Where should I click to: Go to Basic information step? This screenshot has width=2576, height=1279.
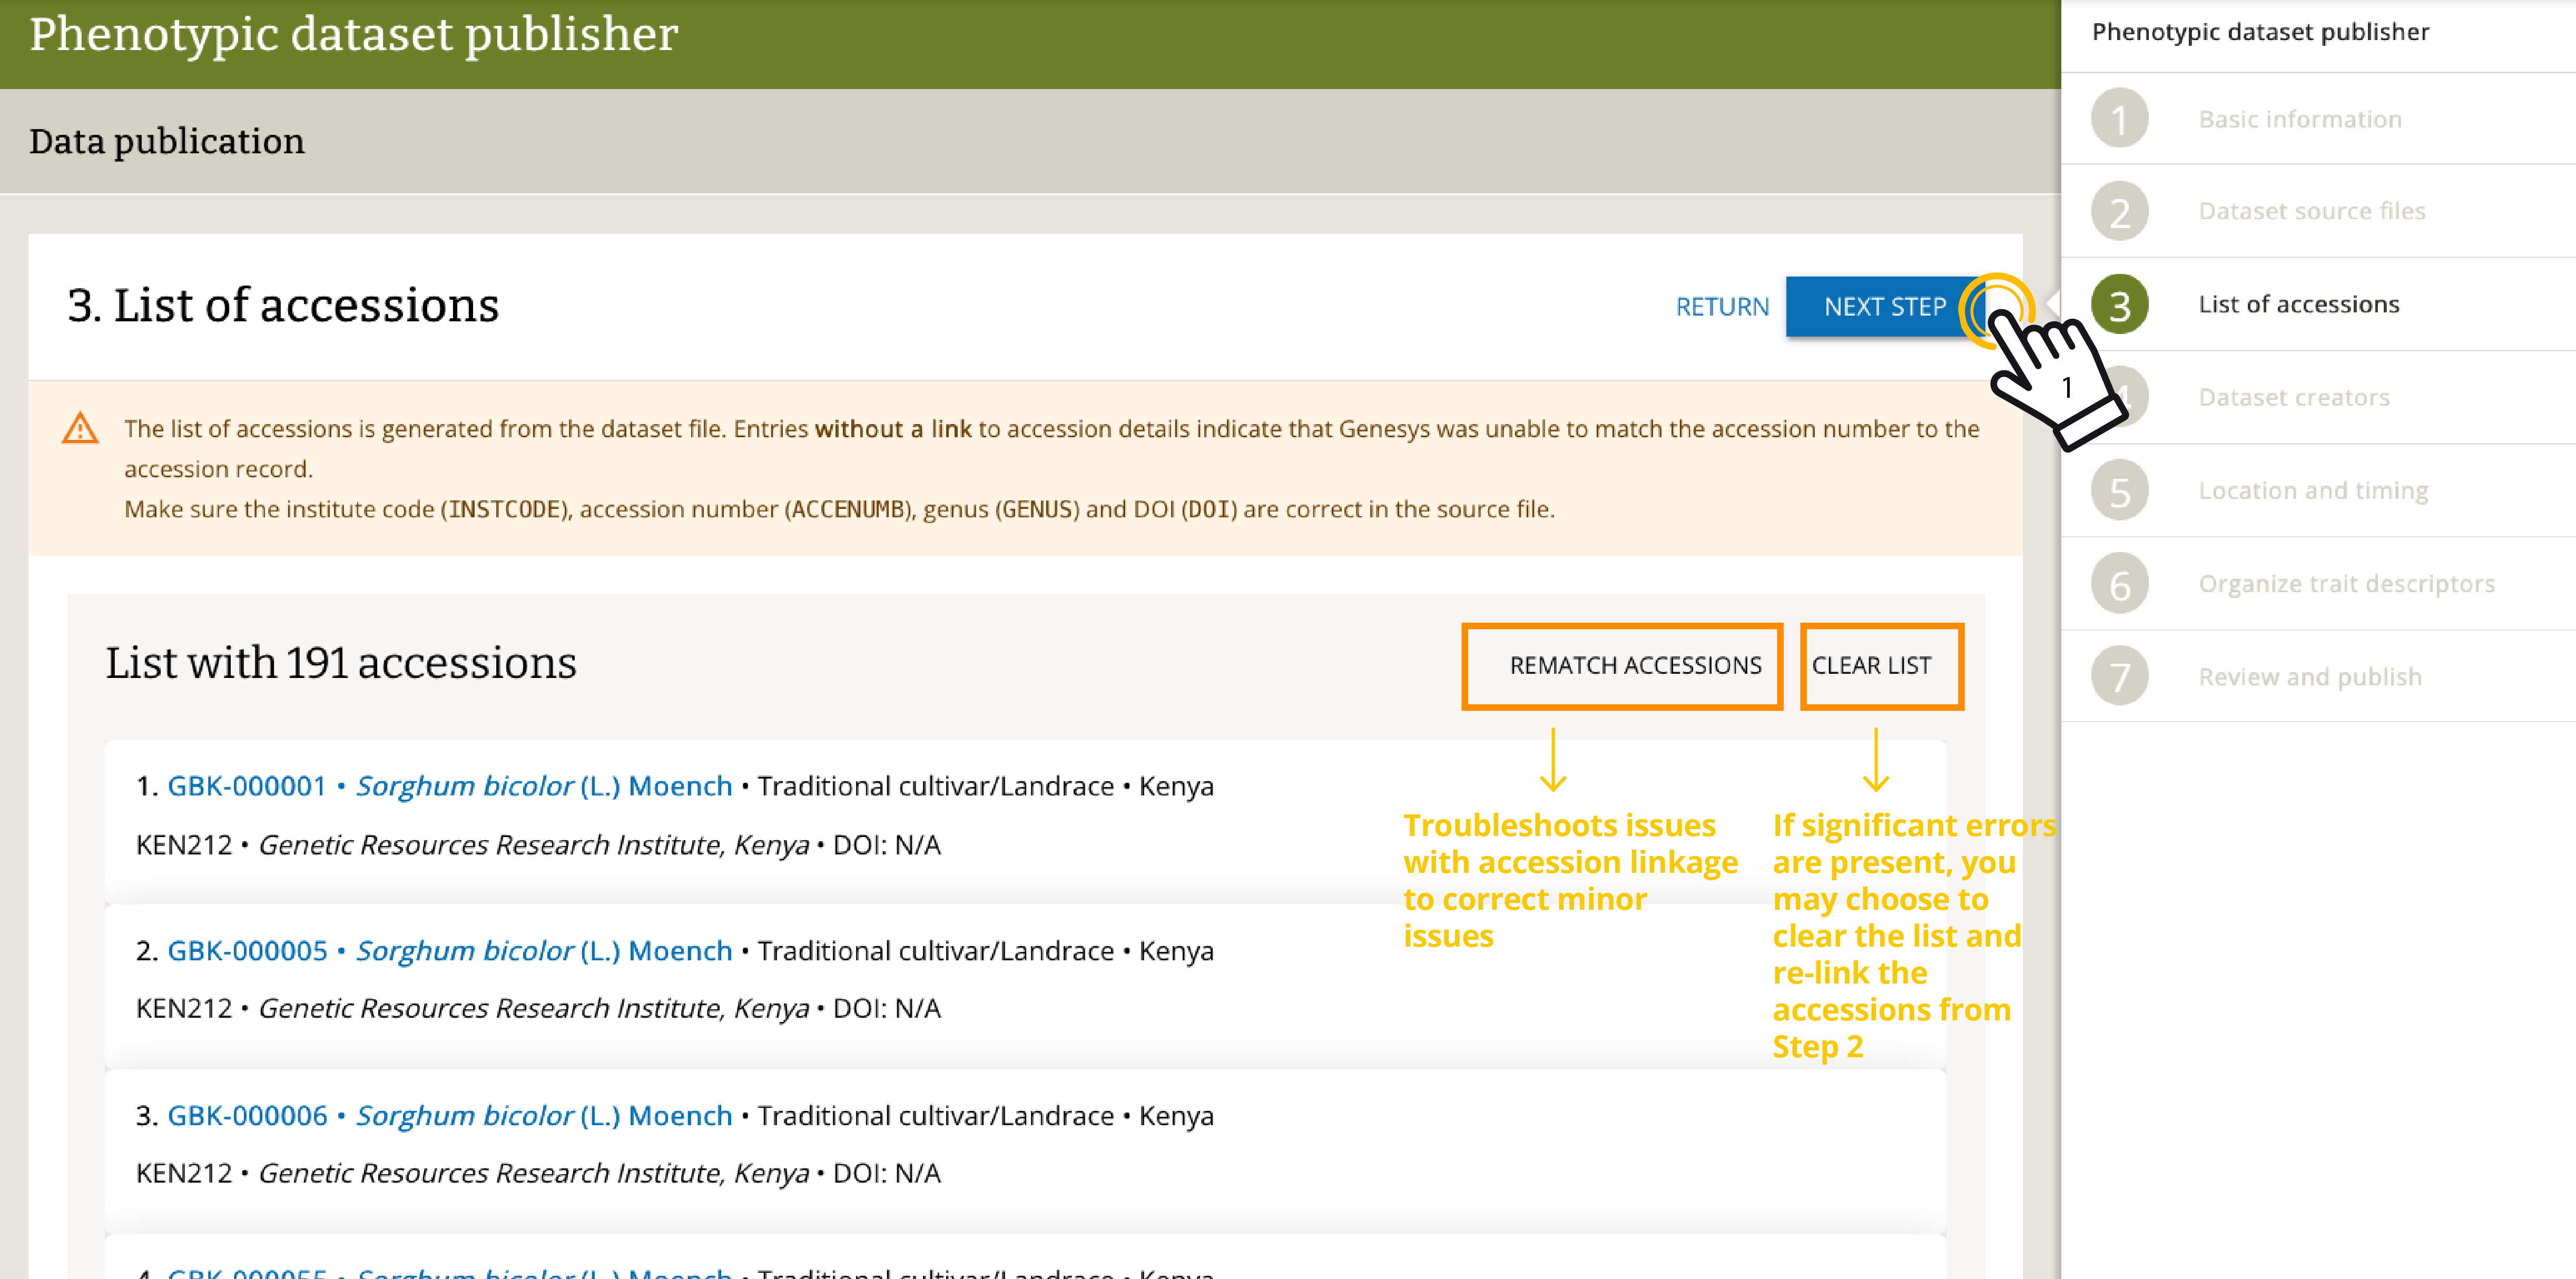[x=2299, y=119]
